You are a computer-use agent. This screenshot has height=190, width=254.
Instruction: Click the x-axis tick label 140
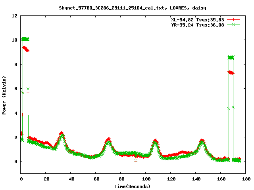[196, 179]
